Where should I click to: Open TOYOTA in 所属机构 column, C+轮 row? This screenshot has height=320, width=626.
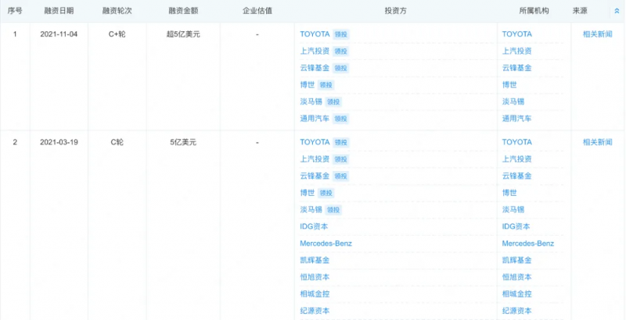click(517, 34)
